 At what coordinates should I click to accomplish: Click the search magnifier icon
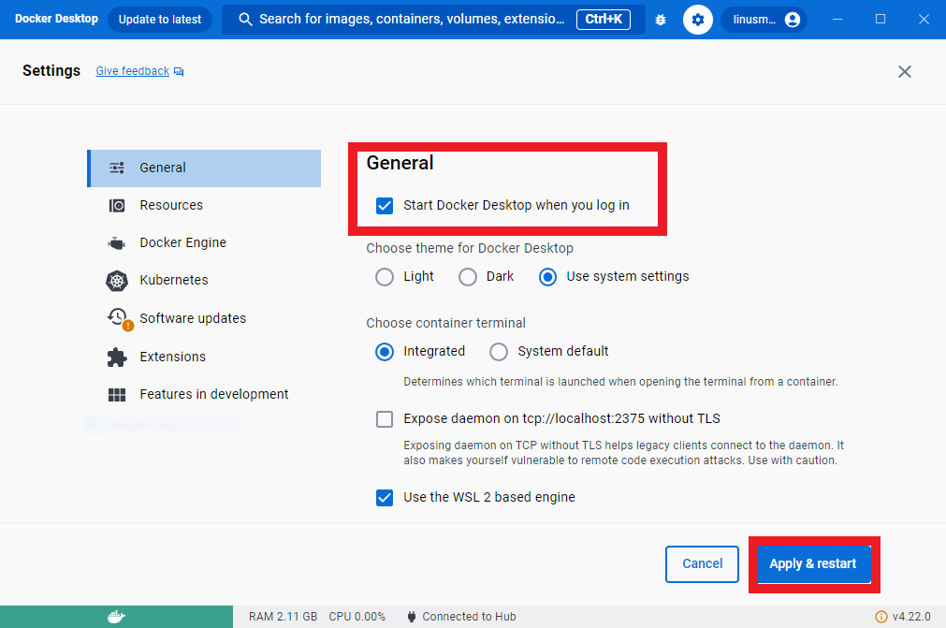point(245,20)
